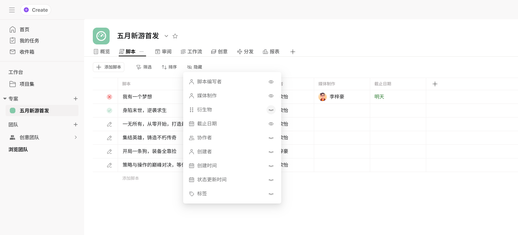Click the 浏览团队 link

pos(18,149)
